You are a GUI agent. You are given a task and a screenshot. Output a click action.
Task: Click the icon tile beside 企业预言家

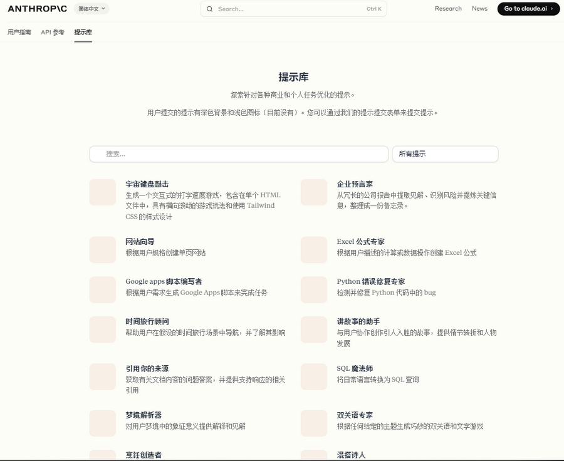point(314,192)
